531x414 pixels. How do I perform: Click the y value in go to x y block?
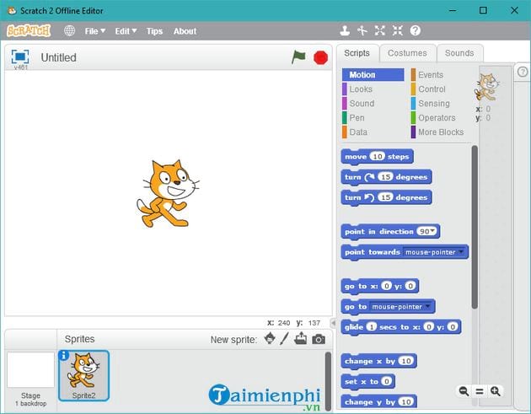coord(410,286)
